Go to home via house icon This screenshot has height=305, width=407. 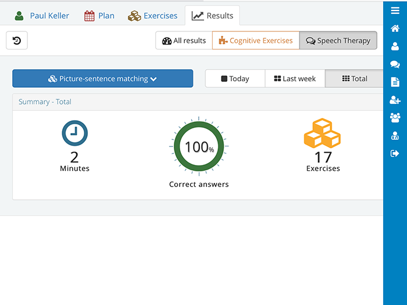tap(395, 28)
